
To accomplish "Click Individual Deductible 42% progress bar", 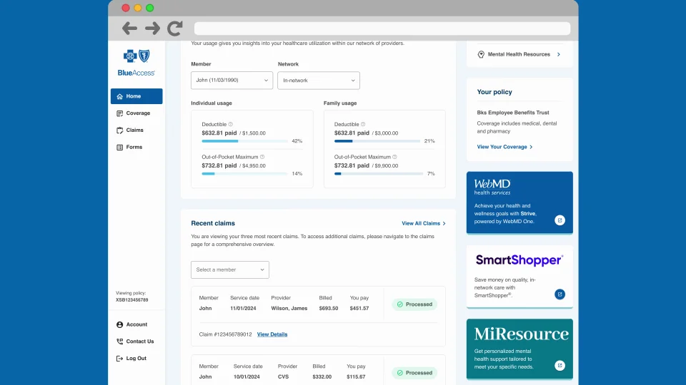I will (244, 141).
